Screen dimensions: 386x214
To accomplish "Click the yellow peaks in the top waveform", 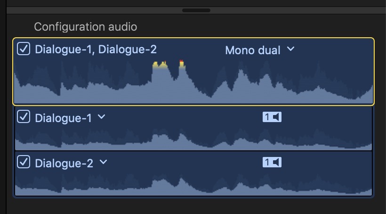I will pyautogui.click(x=160, y=65).
